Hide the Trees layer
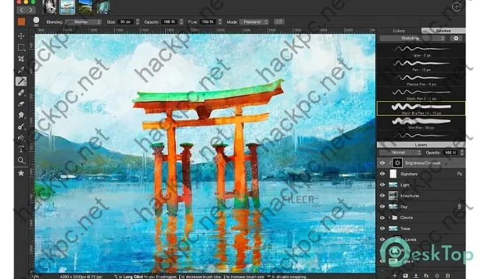Viewport: 488px width, 279px height. click(383, 228)
